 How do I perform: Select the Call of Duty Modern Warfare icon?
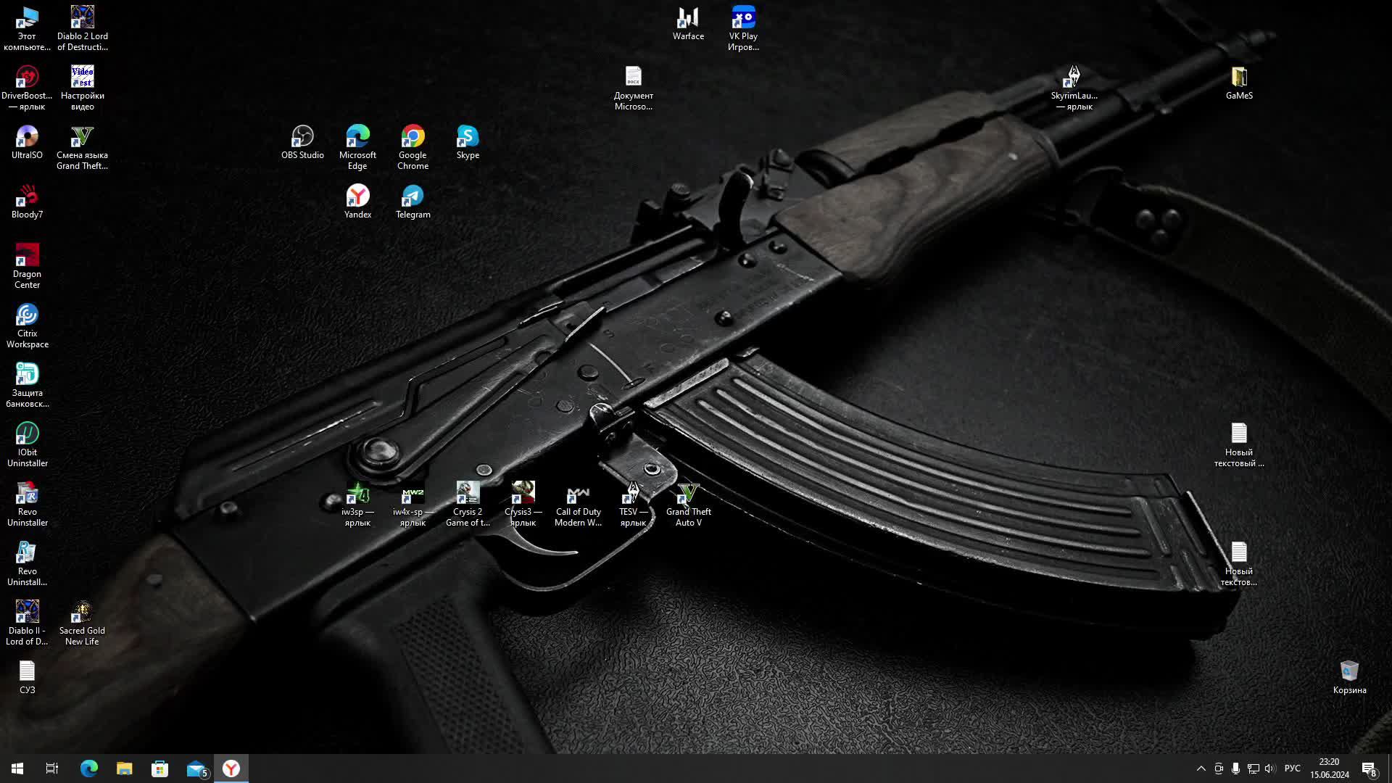point(578,505)
